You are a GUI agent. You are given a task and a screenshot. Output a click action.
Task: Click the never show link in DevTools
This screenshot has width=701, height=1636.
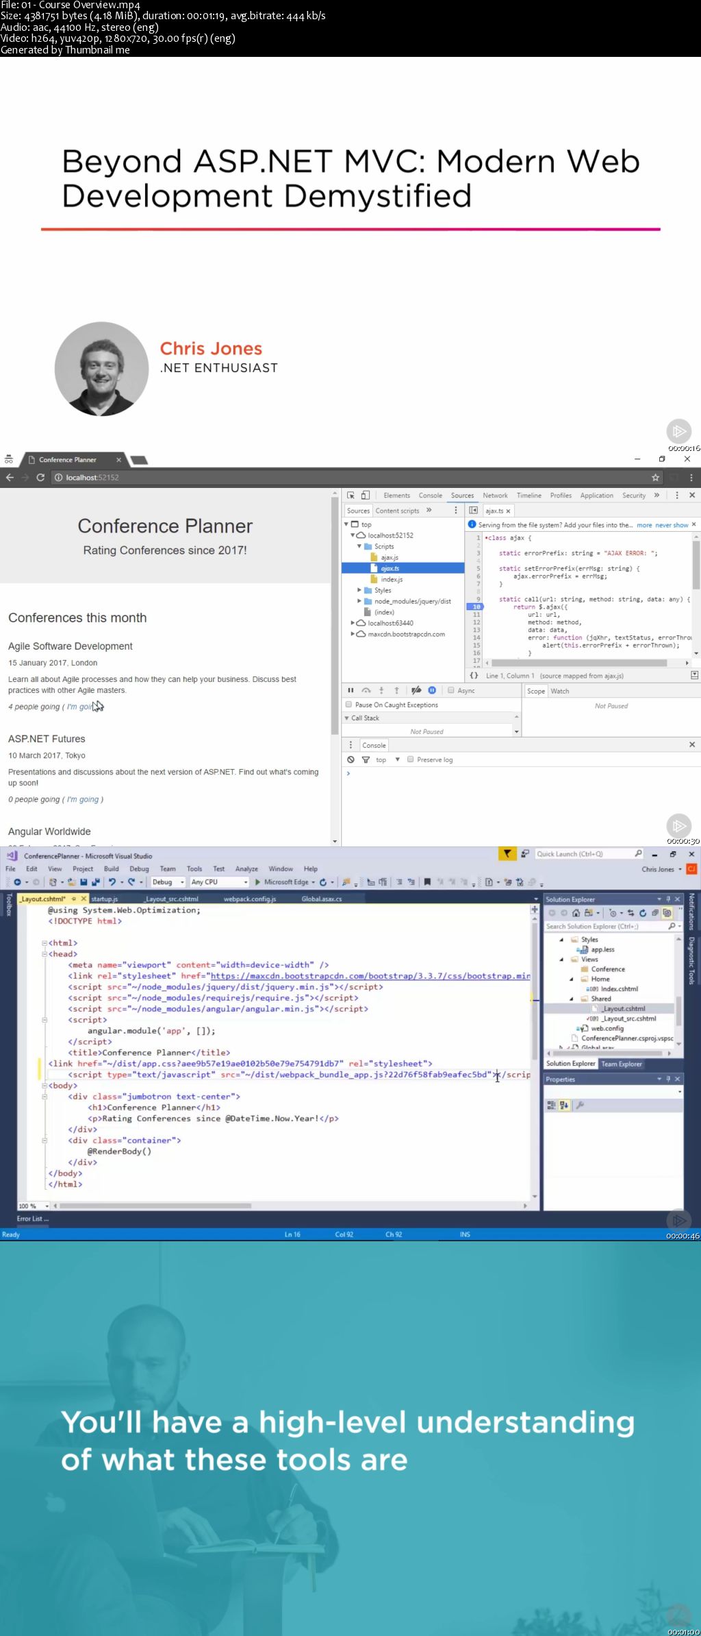click(672, 525)
